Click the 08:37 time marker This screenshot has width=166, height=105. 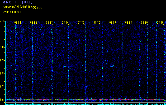coord(113,23)
